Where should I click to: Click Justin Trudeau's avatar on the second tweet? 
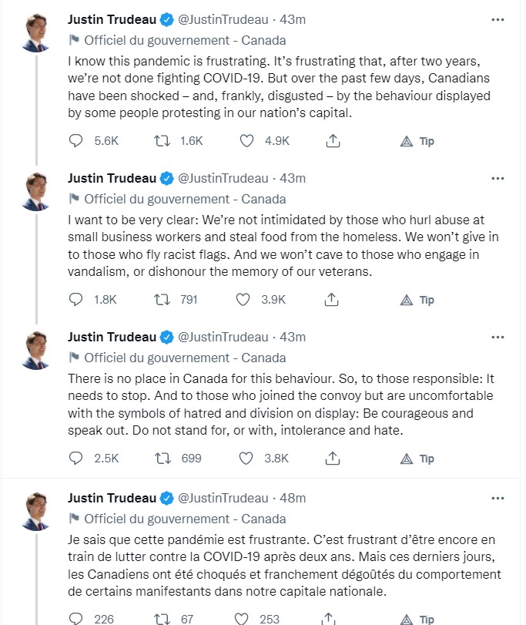pyautogui.click(x=35, y=190)
